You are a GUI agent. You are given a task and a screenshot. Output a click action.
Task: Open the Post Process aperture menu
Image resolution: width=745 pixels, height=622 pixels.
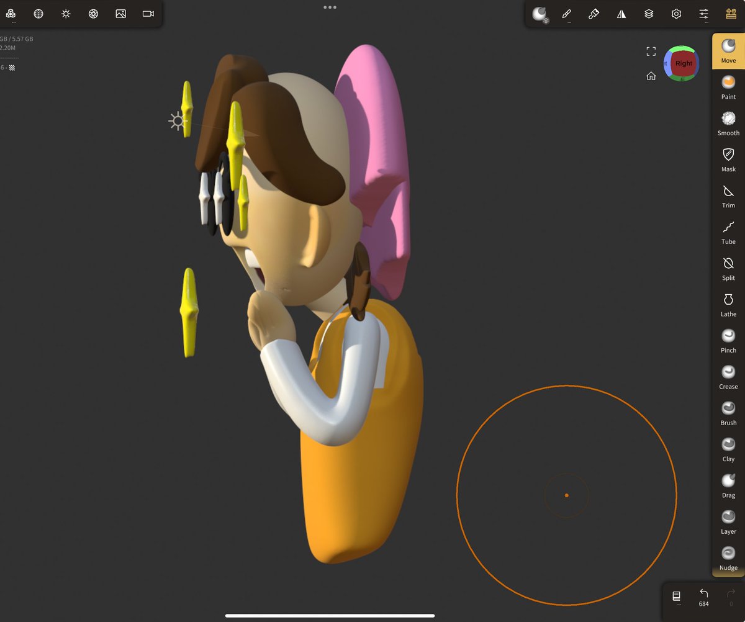pyautogui.click(x=93, y=14)
